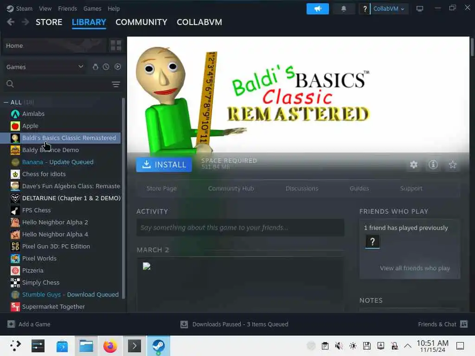475x356 pixels.
Task: Open the Steam menu
Action: point(24,8)
